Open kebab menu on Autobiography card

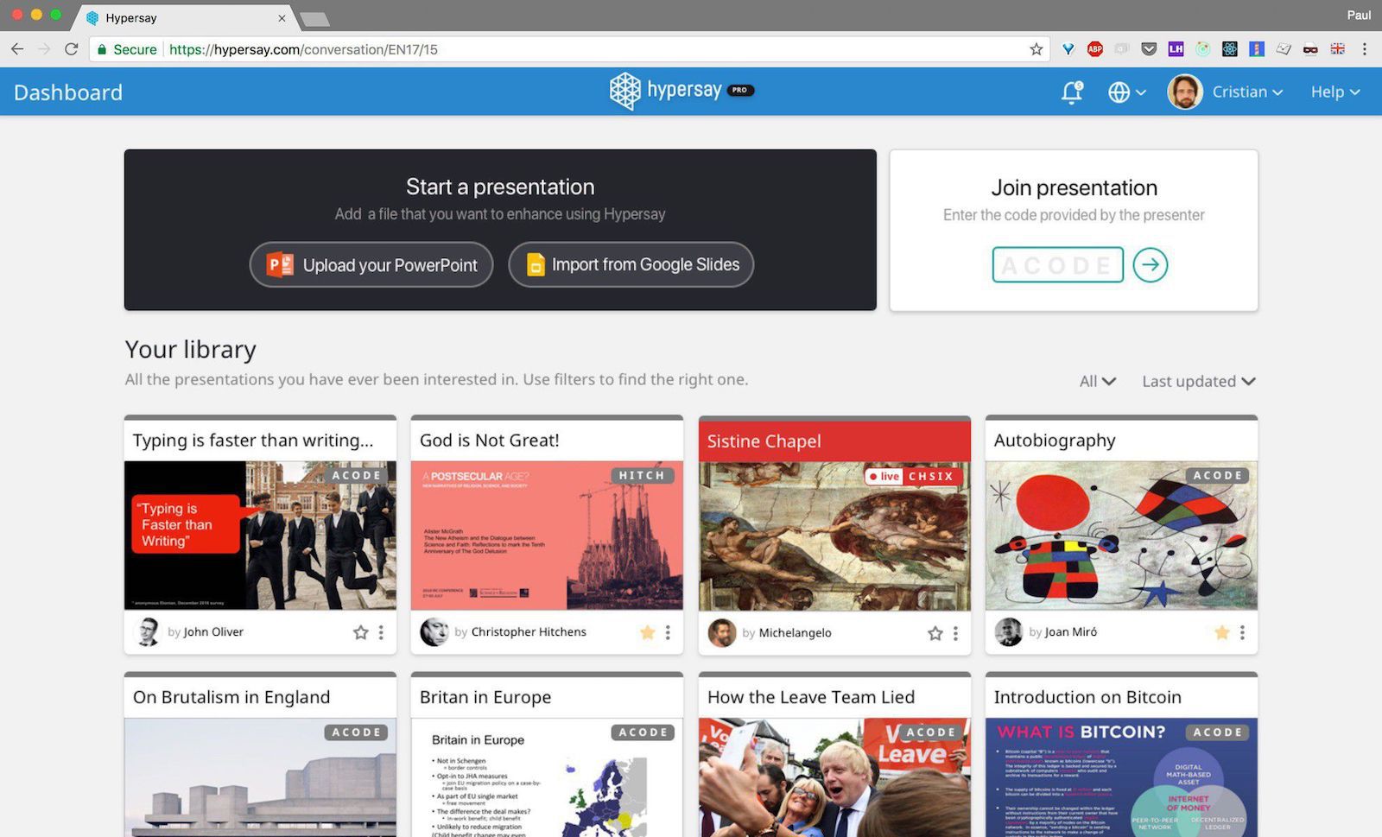point(1242,632)
